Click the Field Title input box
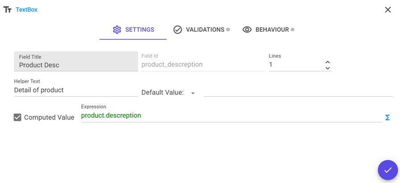Image resolution: width=400 pixels, height=183 pixels. tap(76, 65)
